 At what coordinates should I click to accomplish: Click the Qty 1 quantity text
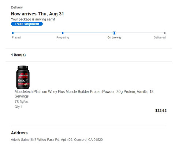18,107
